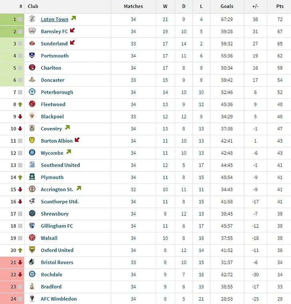The width and height of the screenshot is (291, 304).
Task: Click grey no-change square at position 7
Action: coord(20,92)
